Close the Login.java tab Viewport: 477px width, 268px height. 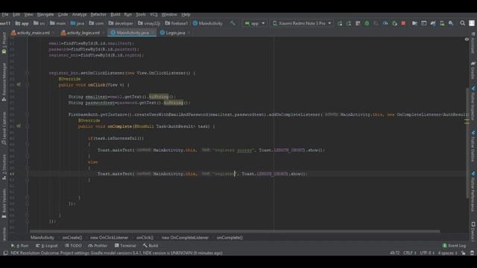[189, 33]
